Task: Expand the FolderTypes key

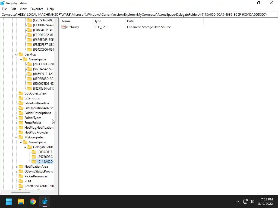Action: point(16,118)
